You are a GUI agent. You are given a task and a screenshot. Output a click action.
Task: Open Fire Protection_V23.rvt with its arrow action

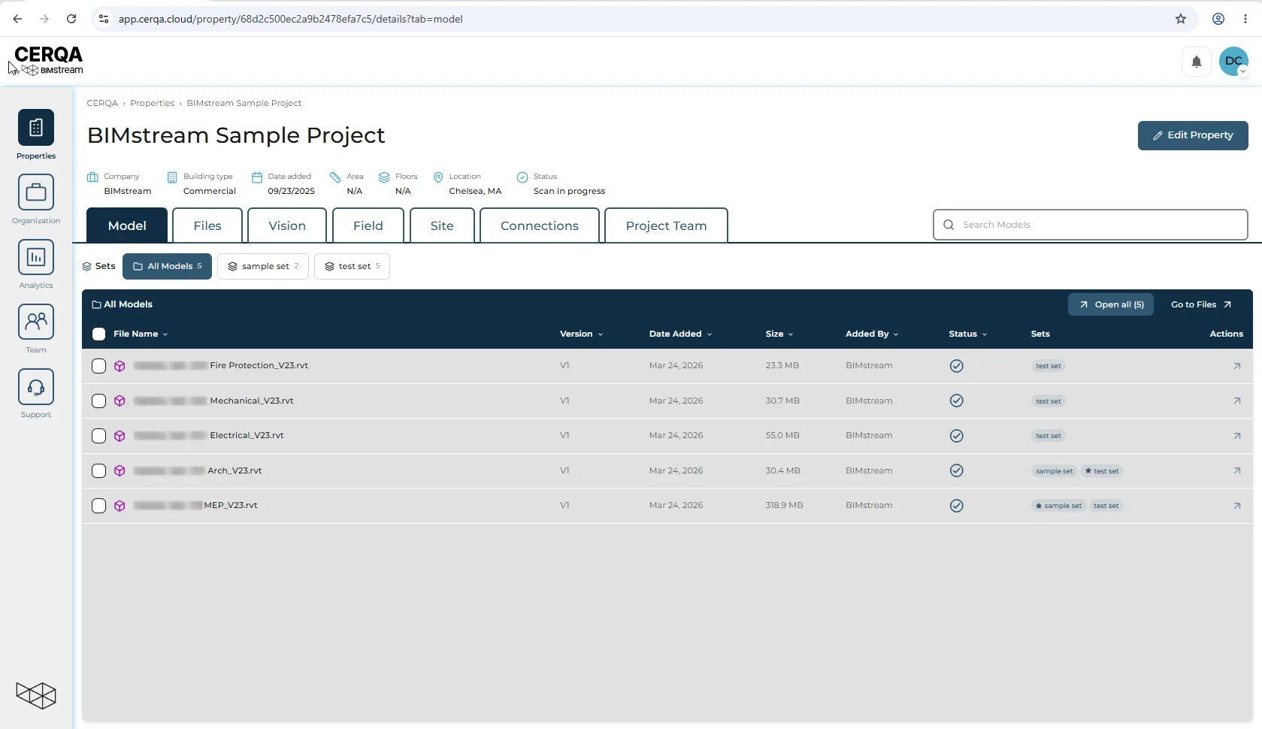point(1237,366)
